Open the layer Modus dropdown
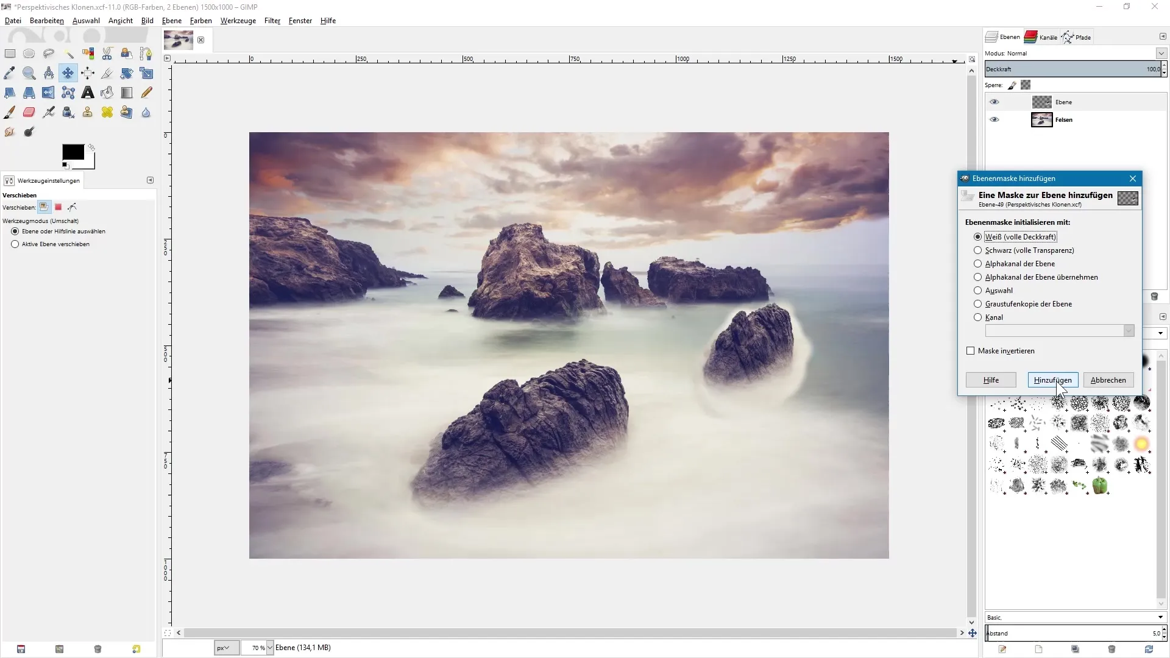 (1161, 54)
